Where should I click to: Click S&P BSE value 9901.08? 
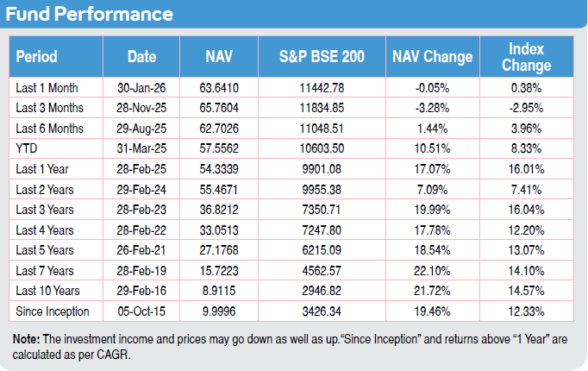pyautogui.click(x=322, y=168)
